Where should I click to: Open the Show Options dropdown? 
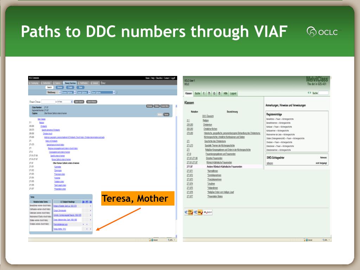point(103,92)
